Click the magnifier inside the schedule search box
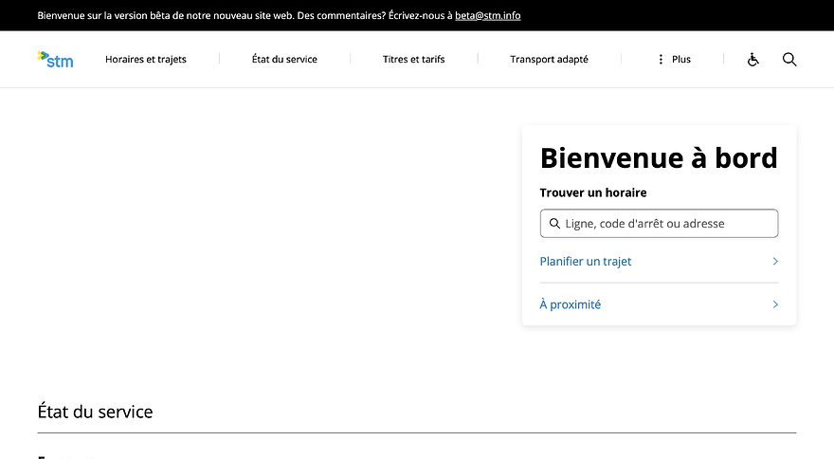 point(554,223)
